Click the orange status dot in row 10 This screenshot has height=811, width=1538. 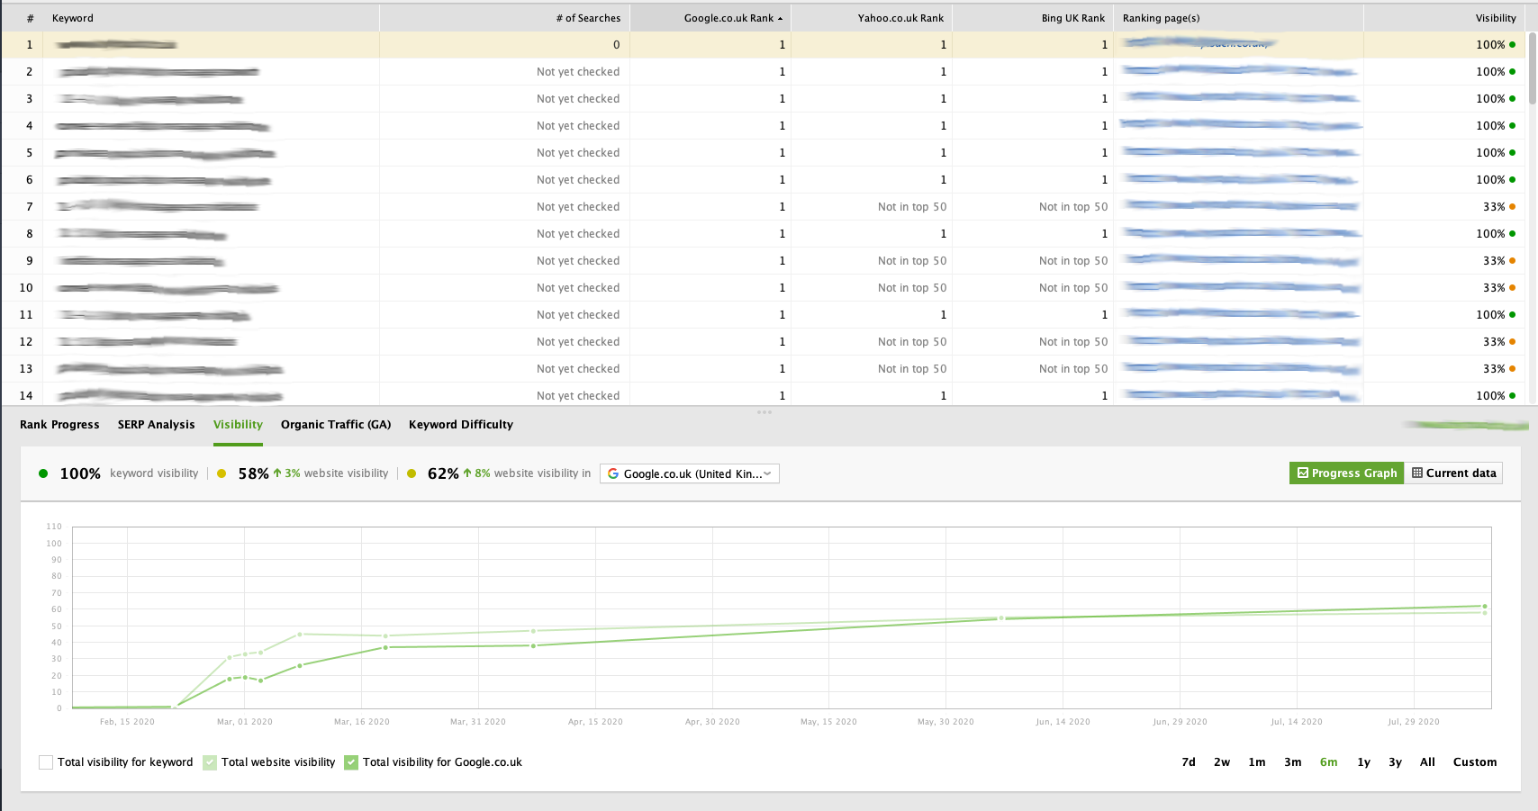(x=1512, y=288)
